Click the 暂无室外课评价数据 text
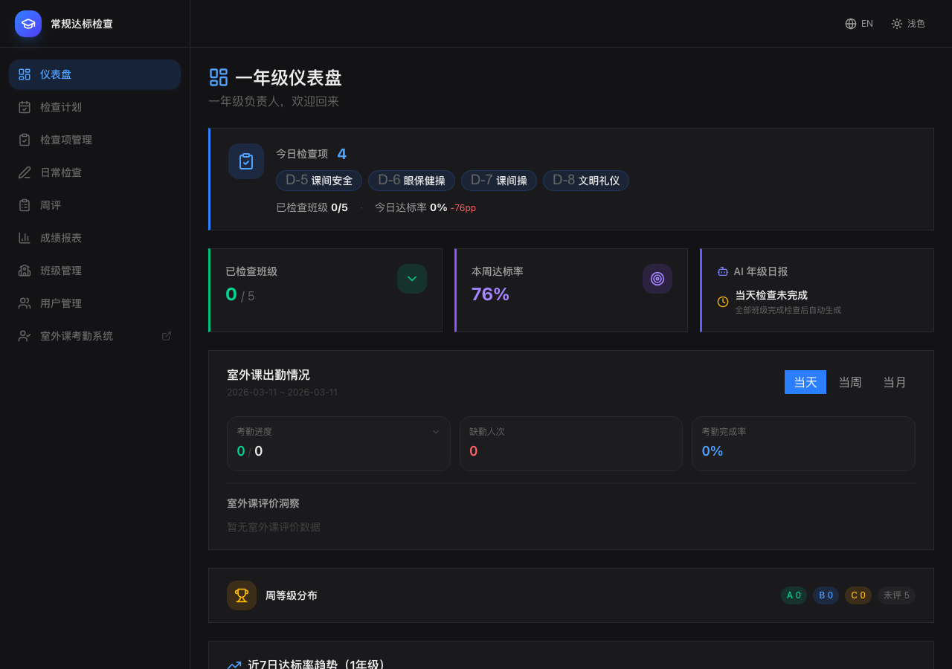The width and height of the screenshot is (952, 669). point(274,527)
